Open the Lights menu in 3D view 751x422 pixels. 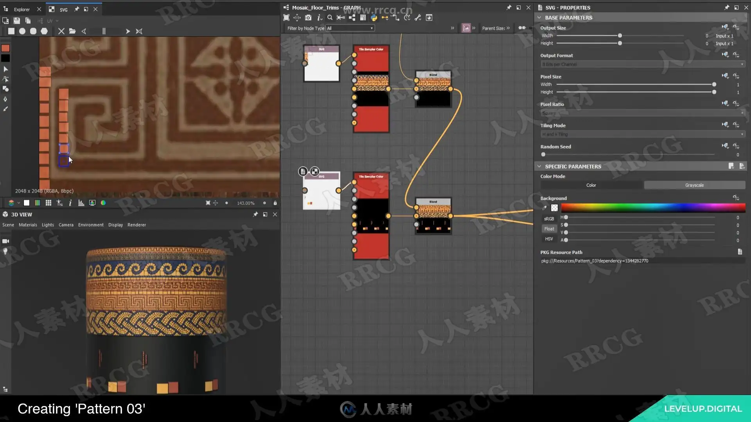pyautogui.click(x=48, y=225)
